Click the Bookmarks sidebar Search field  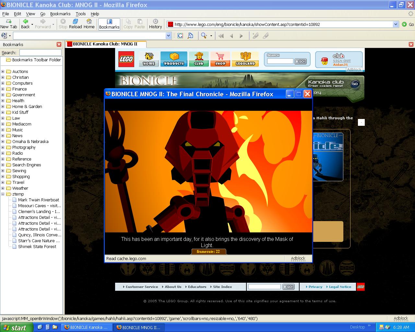tap(40, 53)
